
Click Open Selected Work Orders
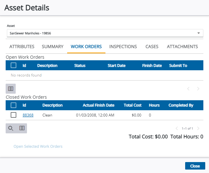click(x=38, y=146)
